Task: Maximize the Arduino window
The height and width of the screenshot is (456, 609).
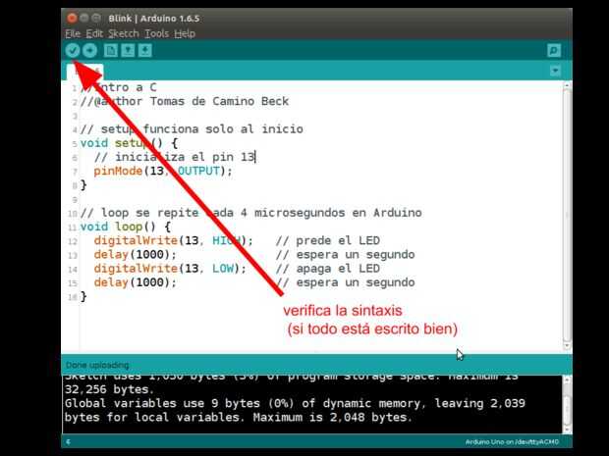Action: (x=96, y=18)
